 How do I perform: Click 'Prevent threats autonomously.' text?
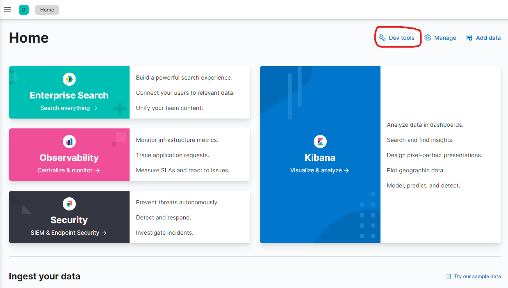[x=177, y=202]
